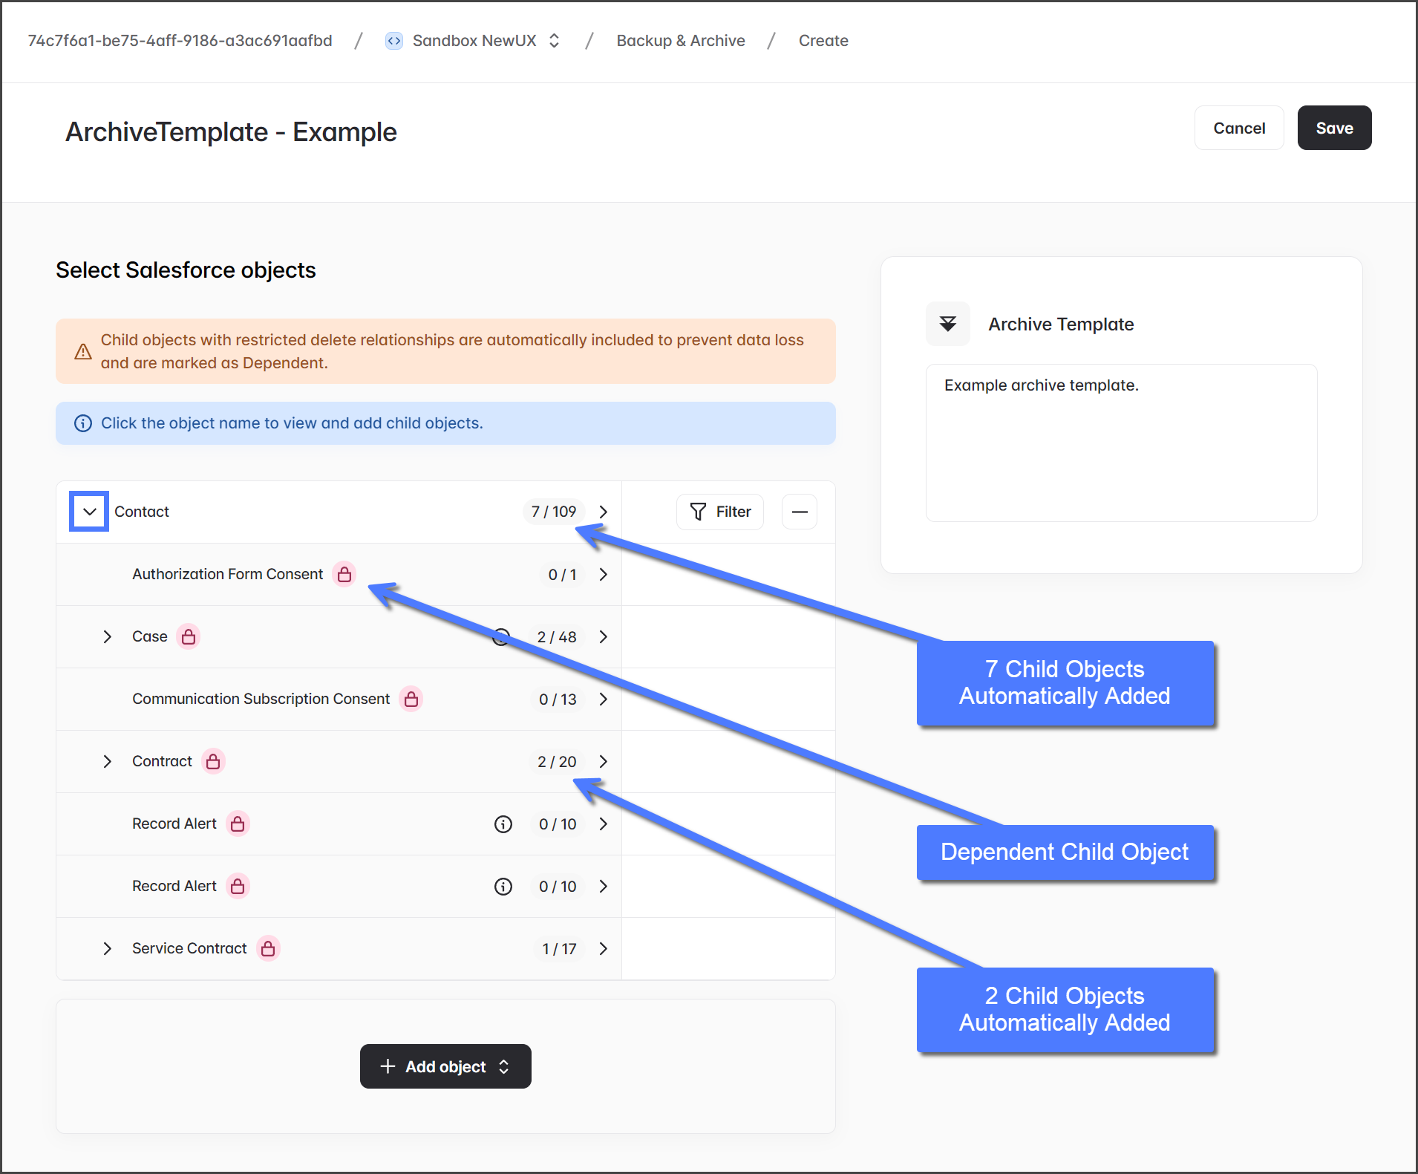Image resolution: width=1418 pixels, height=1174 pixels.
Task: Click the warning triangle icon in orange banner
Action: tap(83, 351)
